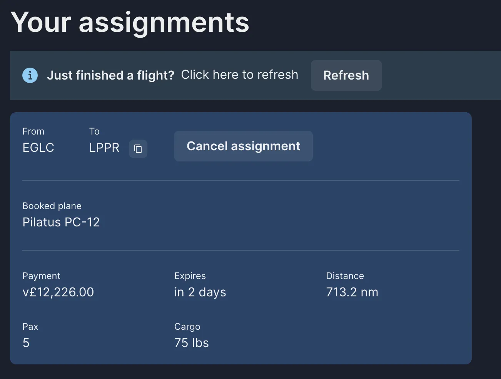Click the 'Click here to refresh' text
The image size is (501, 379).
pyautogui.click(x=239, y=75)
